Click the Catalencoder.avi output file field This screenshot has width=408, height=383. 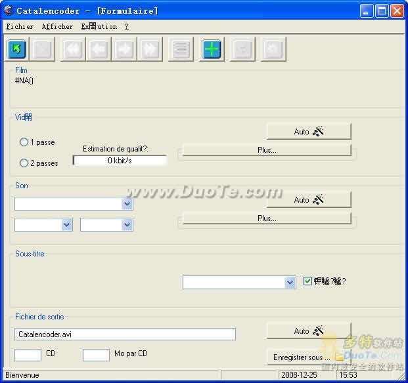[x=125, y=334]
